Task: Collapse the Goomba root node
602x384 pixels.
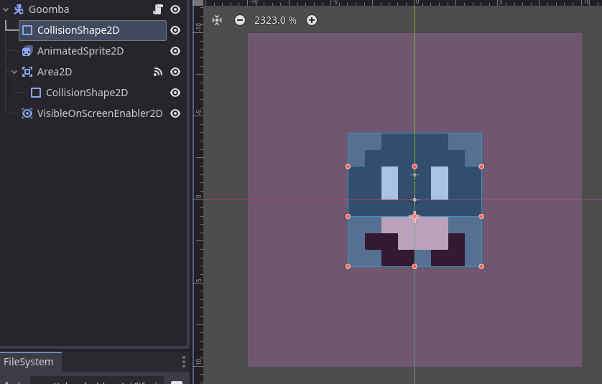Action: pos(6,9)
